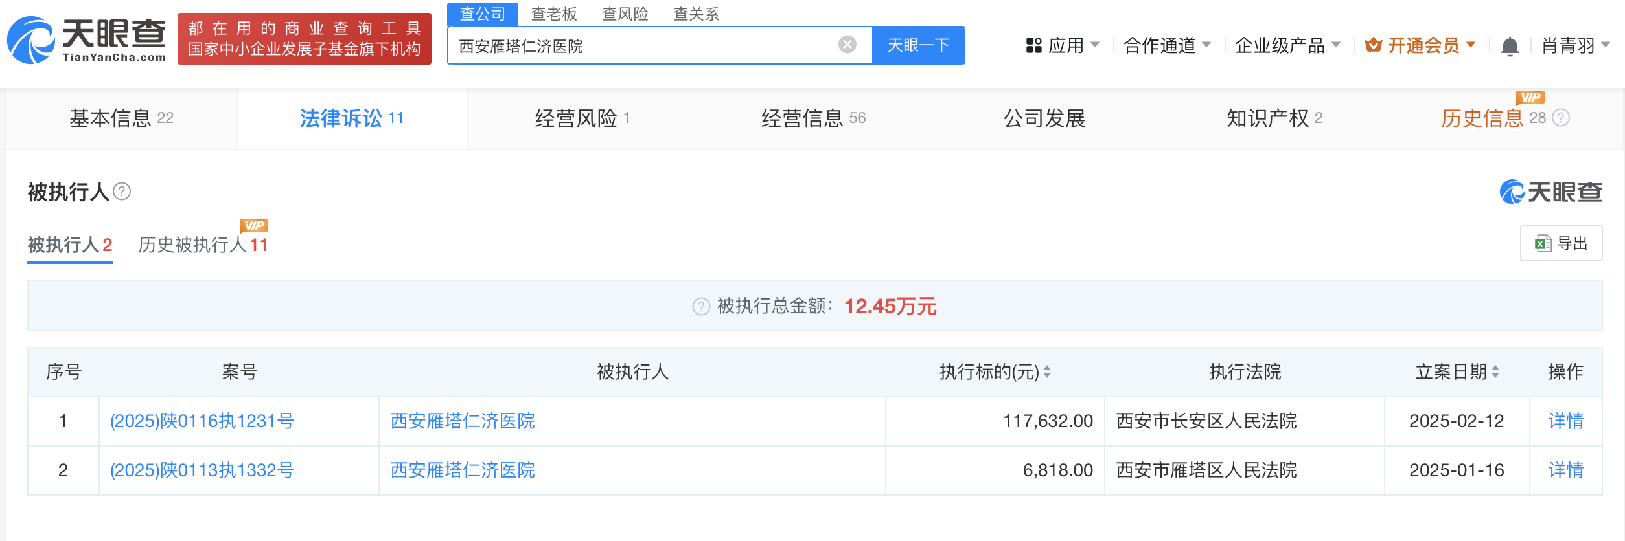
Task: View 详情 for the 6,818.00 case
Action: click(x=1565, y=470)
